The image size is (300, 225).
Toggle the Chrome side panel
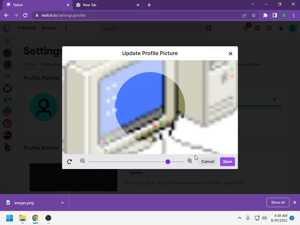click(x=275, y=15)
